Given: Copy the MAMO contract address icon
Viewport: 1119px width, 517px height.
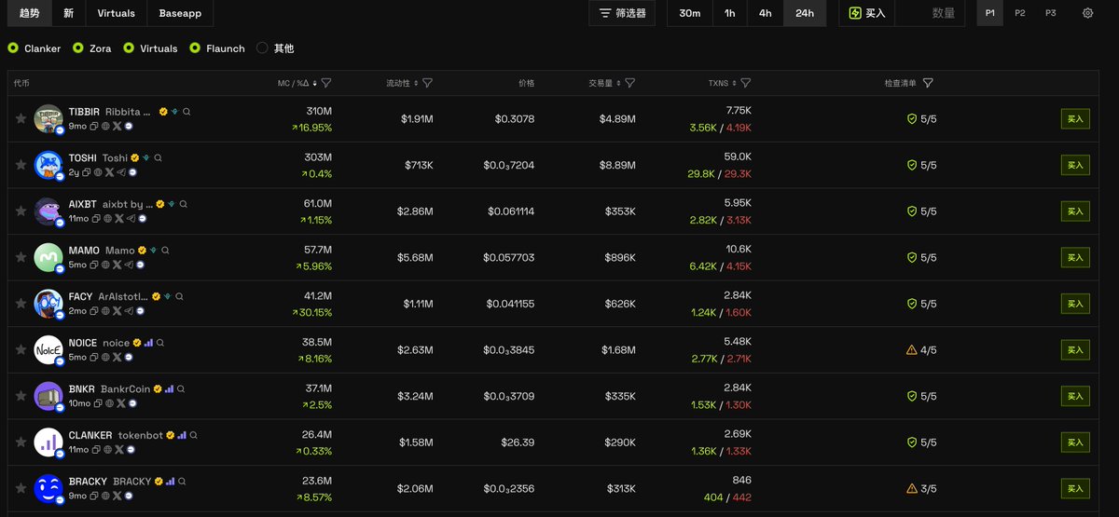Looking at the screenshot, I should click(94, 265).
